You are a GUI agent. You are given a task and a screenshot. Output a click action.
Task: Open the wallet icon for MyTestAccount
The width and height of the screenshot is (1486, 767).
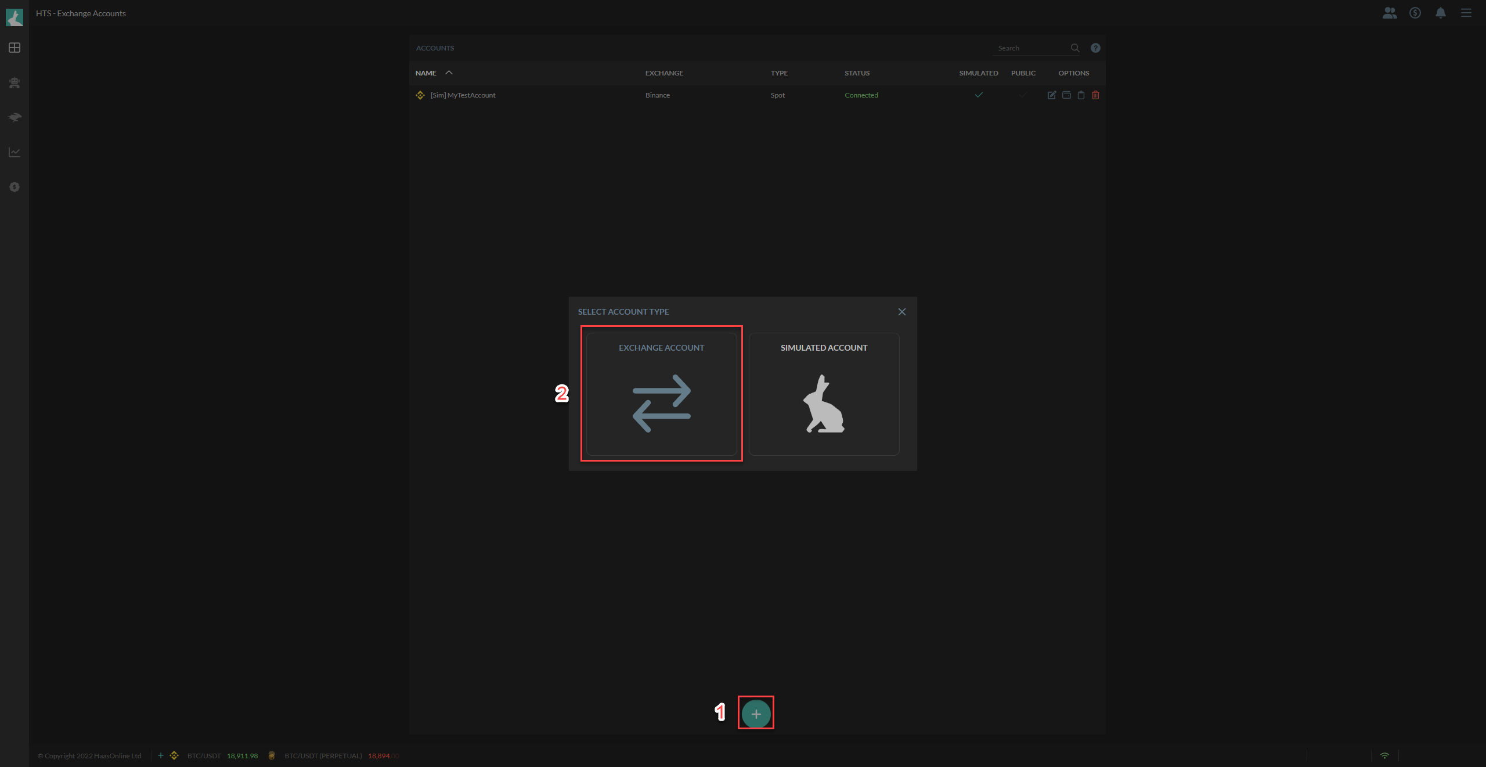click(1066, 95)
